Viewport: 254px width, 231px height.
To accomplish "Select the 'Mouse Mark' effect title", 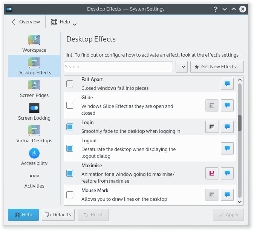I will pos(95,190).
